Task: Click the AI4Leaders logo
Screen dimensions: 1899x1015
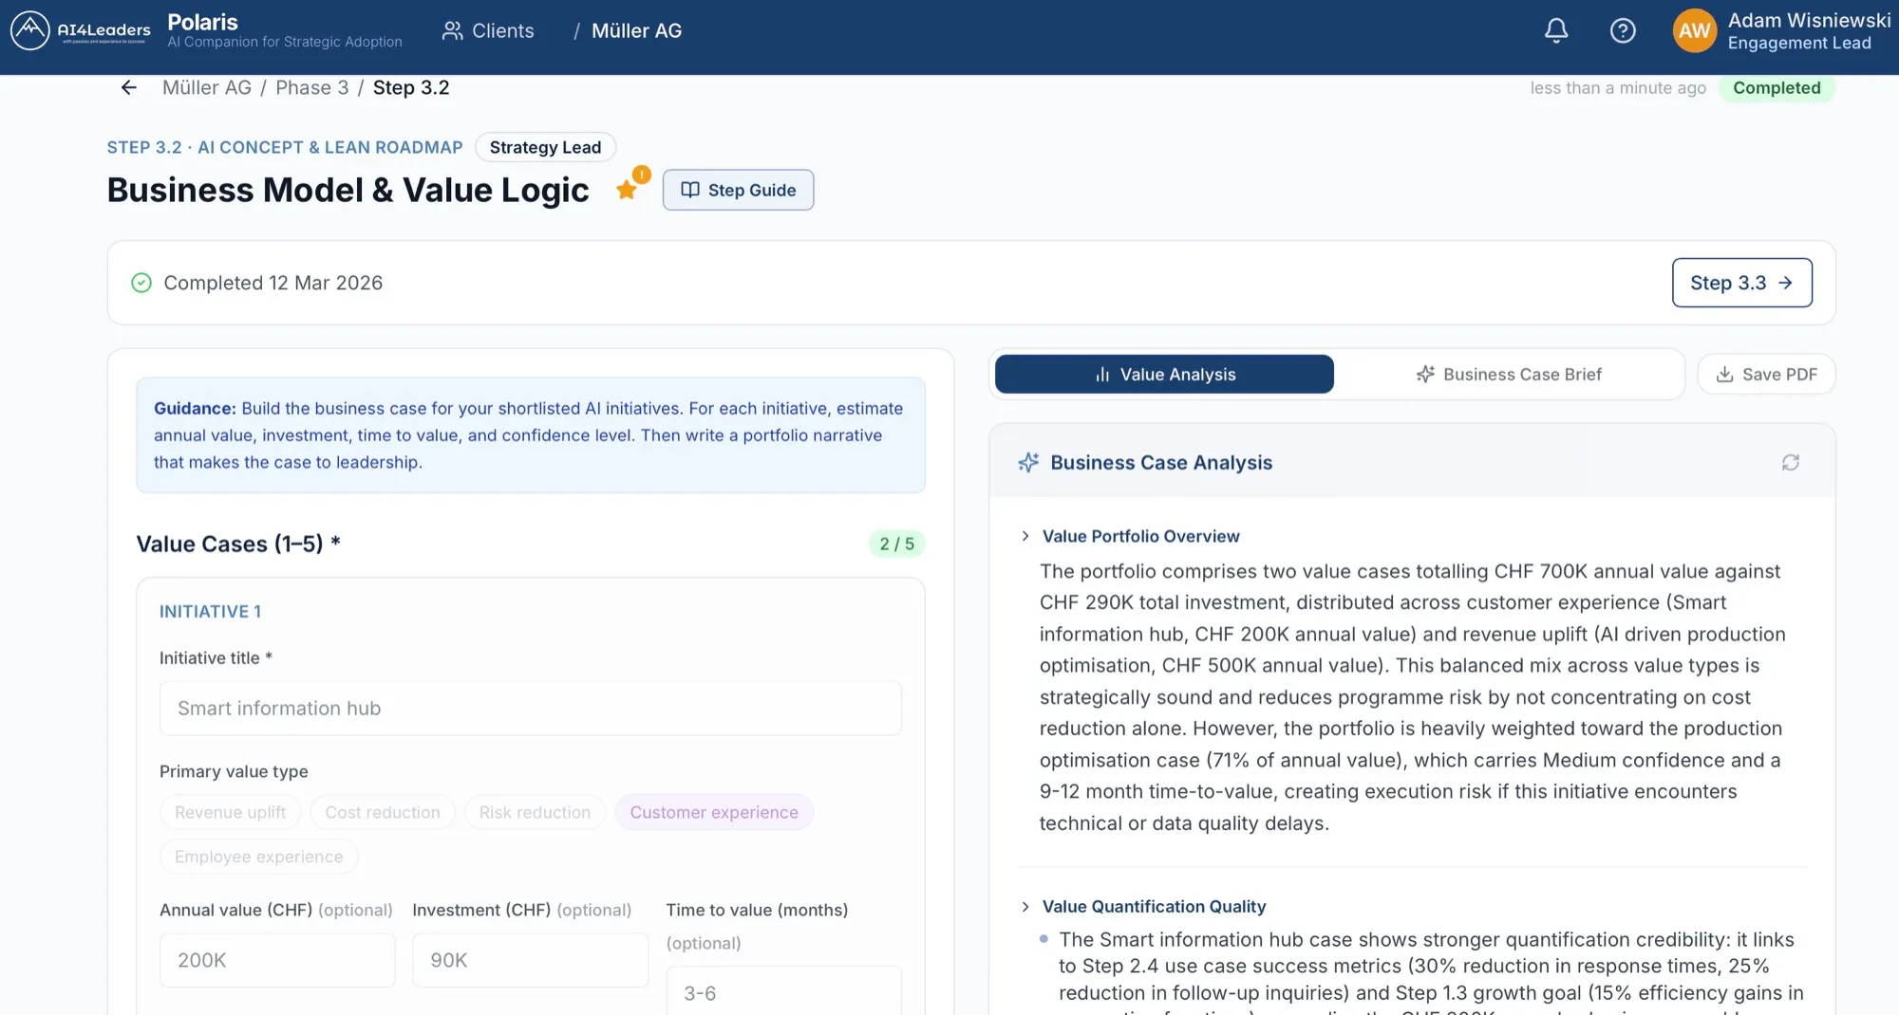Action: [80, 30]
